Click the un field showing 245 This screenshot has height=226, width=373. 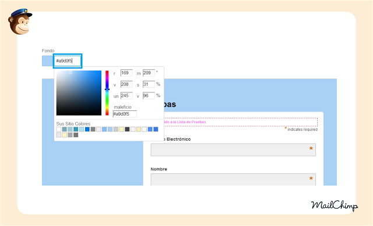(x=126, y=95)
